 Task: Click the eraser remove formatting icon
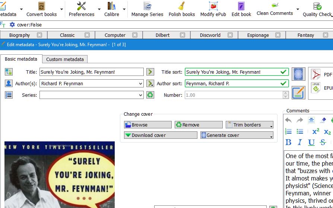pos(323,120)
